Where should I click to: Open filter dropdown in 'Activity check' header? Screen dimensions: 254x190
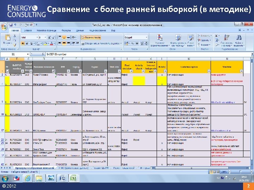pos(143,71)
